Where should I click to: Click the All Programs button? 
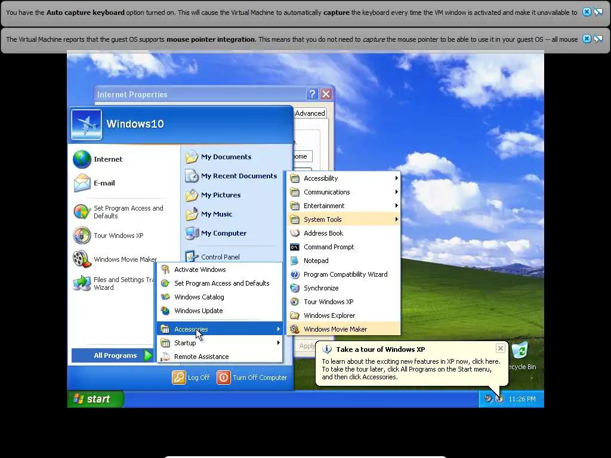pyautogui.click(x=113, y=355)
